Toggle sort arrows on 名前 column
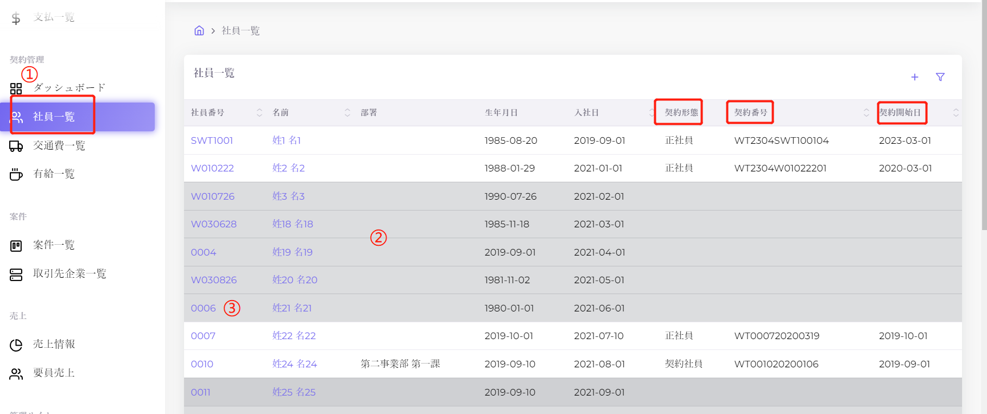The height and width of the screenshot is (414, 987). point(347,112)
